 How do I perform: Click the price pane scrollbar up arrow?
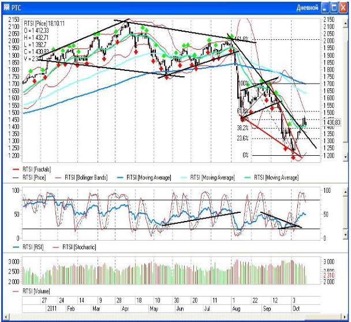click(x=345, y=23)
